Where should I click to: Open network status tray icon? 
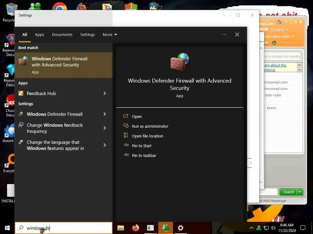pos(266,228)
